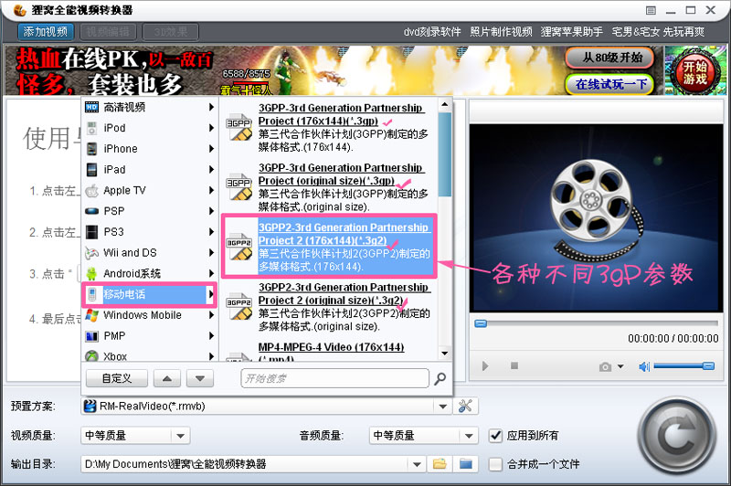
Task: Click the large convert start button
Action: pos(676,437)
